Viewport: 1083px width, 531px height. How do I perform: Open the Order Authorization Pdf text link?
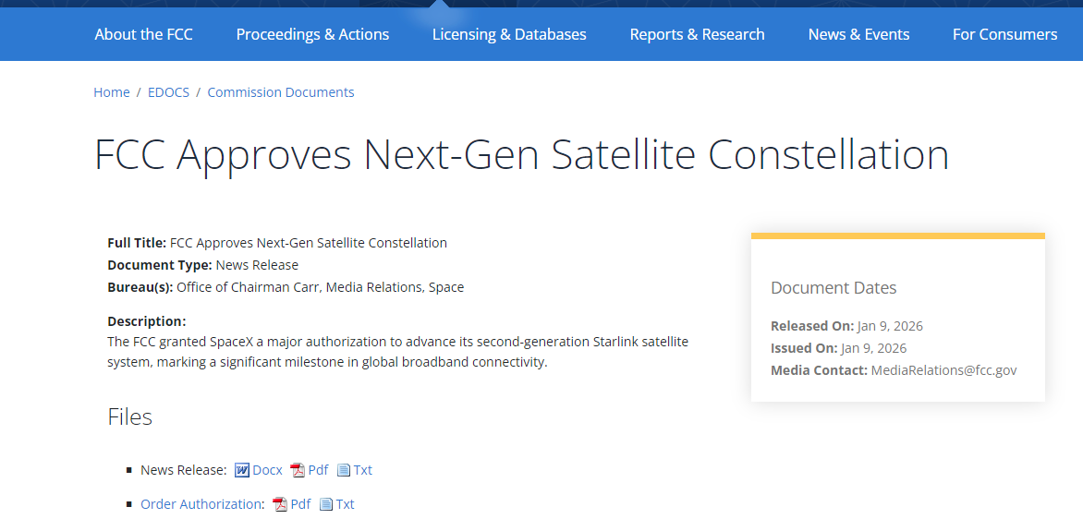click(300, 504)
